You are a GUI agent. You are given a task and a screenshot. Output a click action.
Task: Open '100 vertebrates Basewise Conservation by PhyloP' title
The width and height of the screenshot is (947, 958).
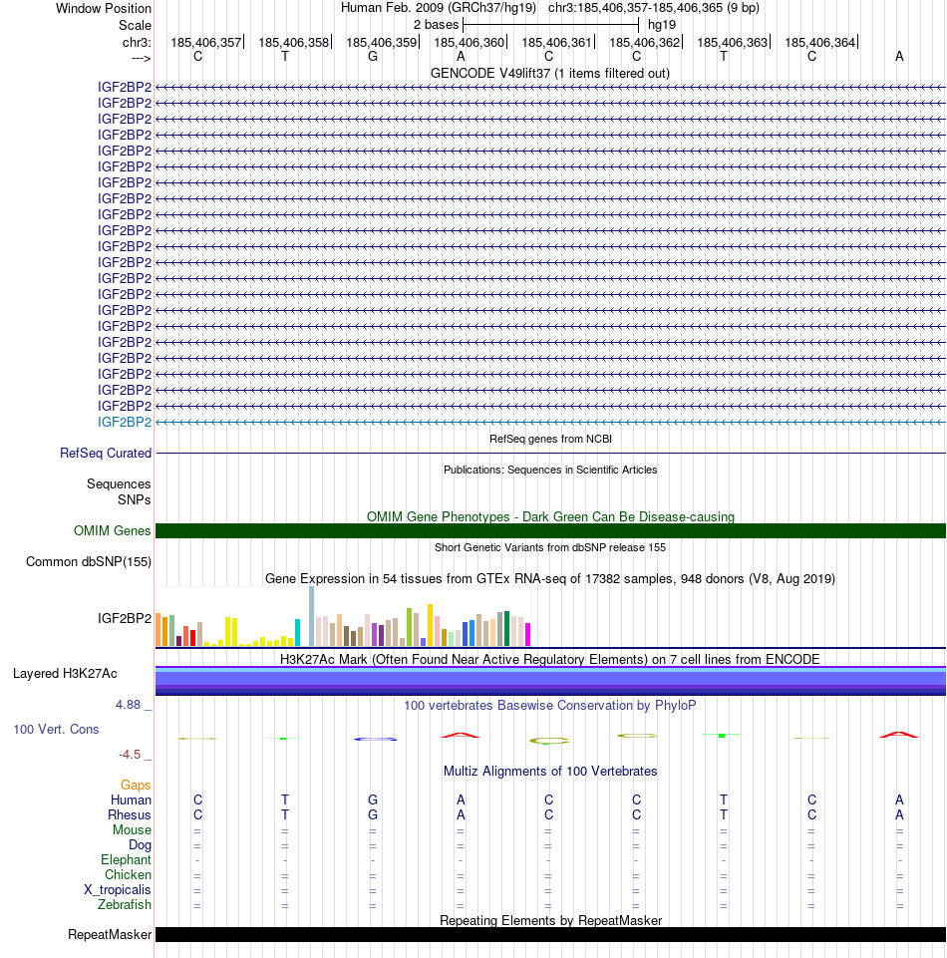click(550, 705)
